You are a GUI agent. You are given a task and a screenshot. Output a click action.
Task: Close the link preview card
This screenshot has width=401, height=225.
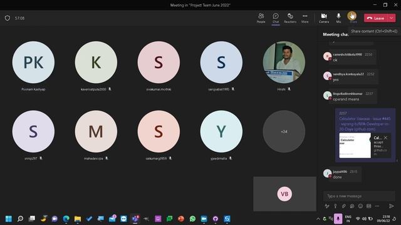coord(385,137)
